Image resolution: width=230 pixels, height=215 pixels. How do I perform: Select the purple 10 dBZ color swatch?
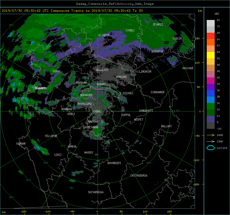(211, 119)
